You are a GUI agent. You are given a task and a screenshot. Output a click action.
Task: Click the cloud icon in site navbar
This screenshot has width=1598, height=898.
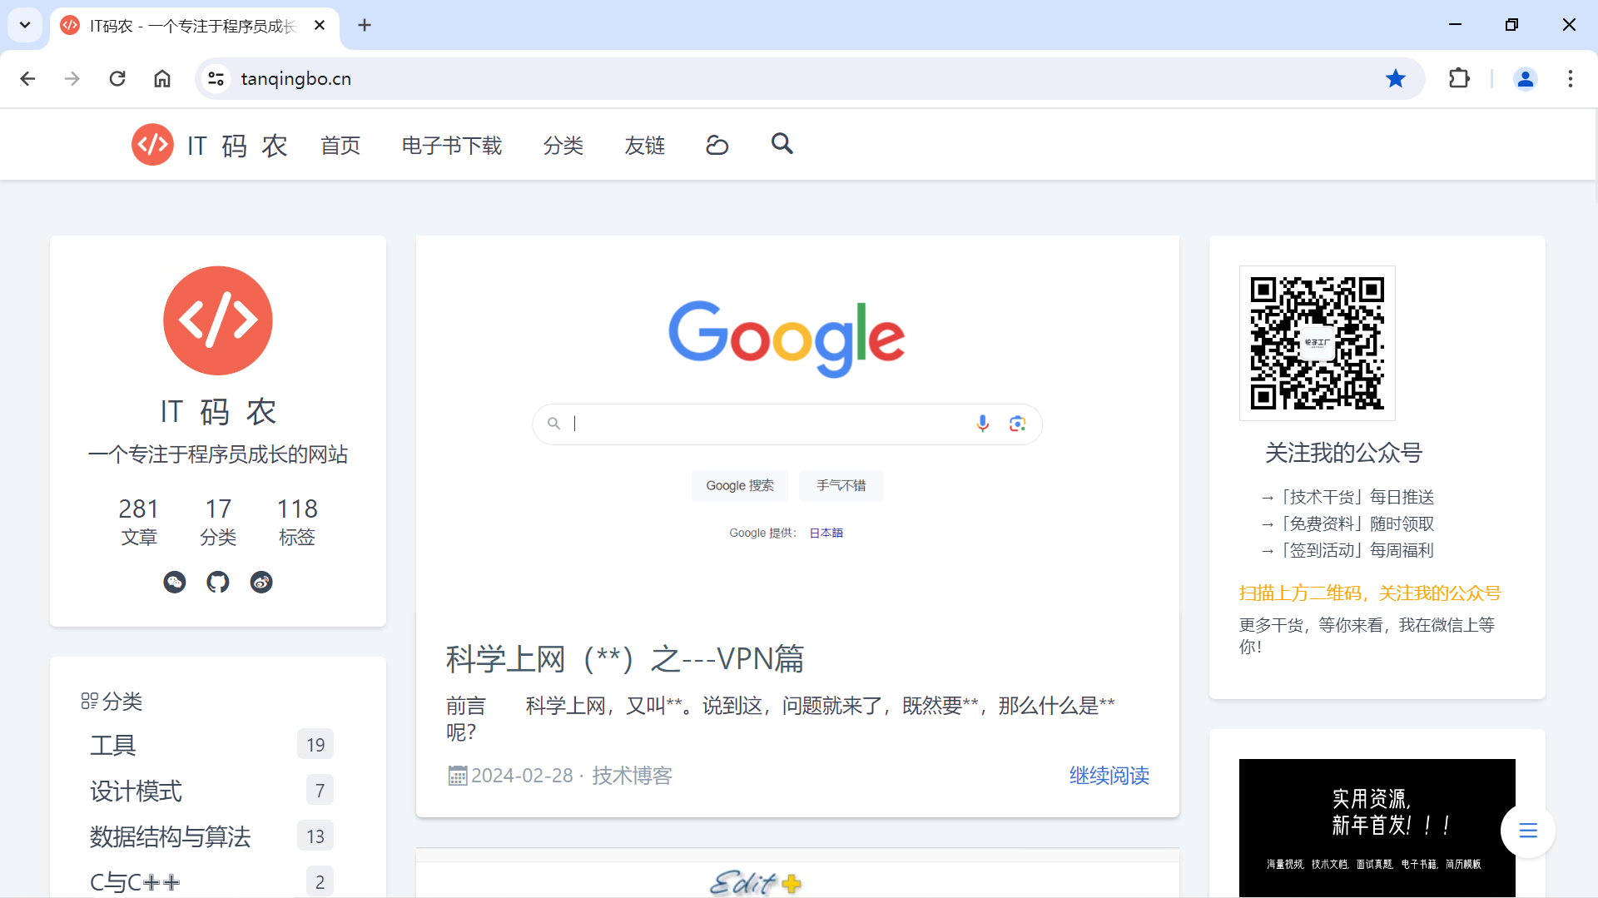point(717,146)
